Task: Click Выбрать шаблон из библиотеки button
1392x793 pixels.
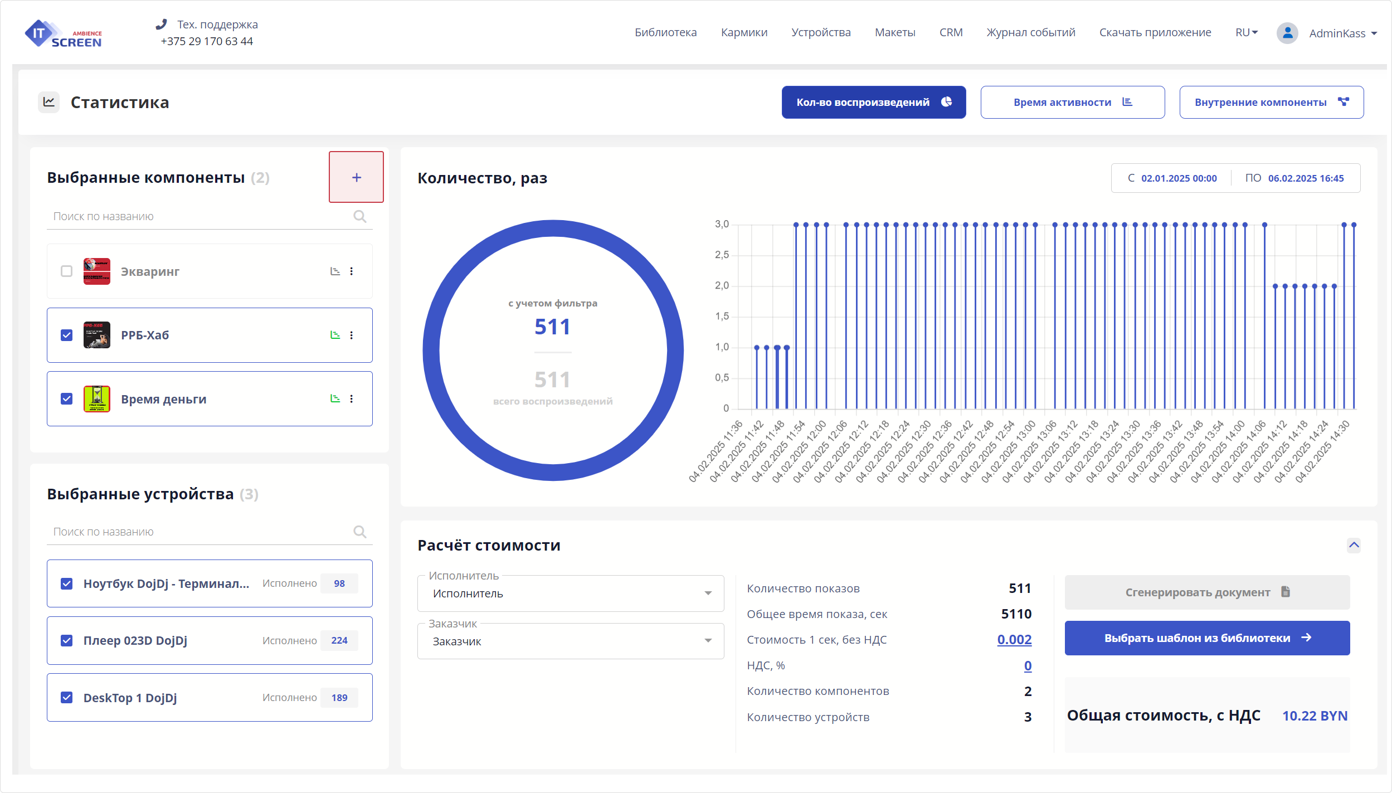Action: 1207,638
